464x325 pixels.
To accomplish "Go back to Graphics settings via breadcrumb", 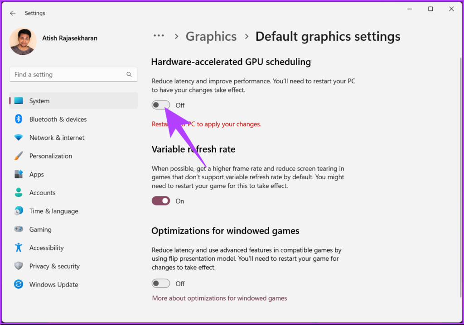I will coord(211,36).
